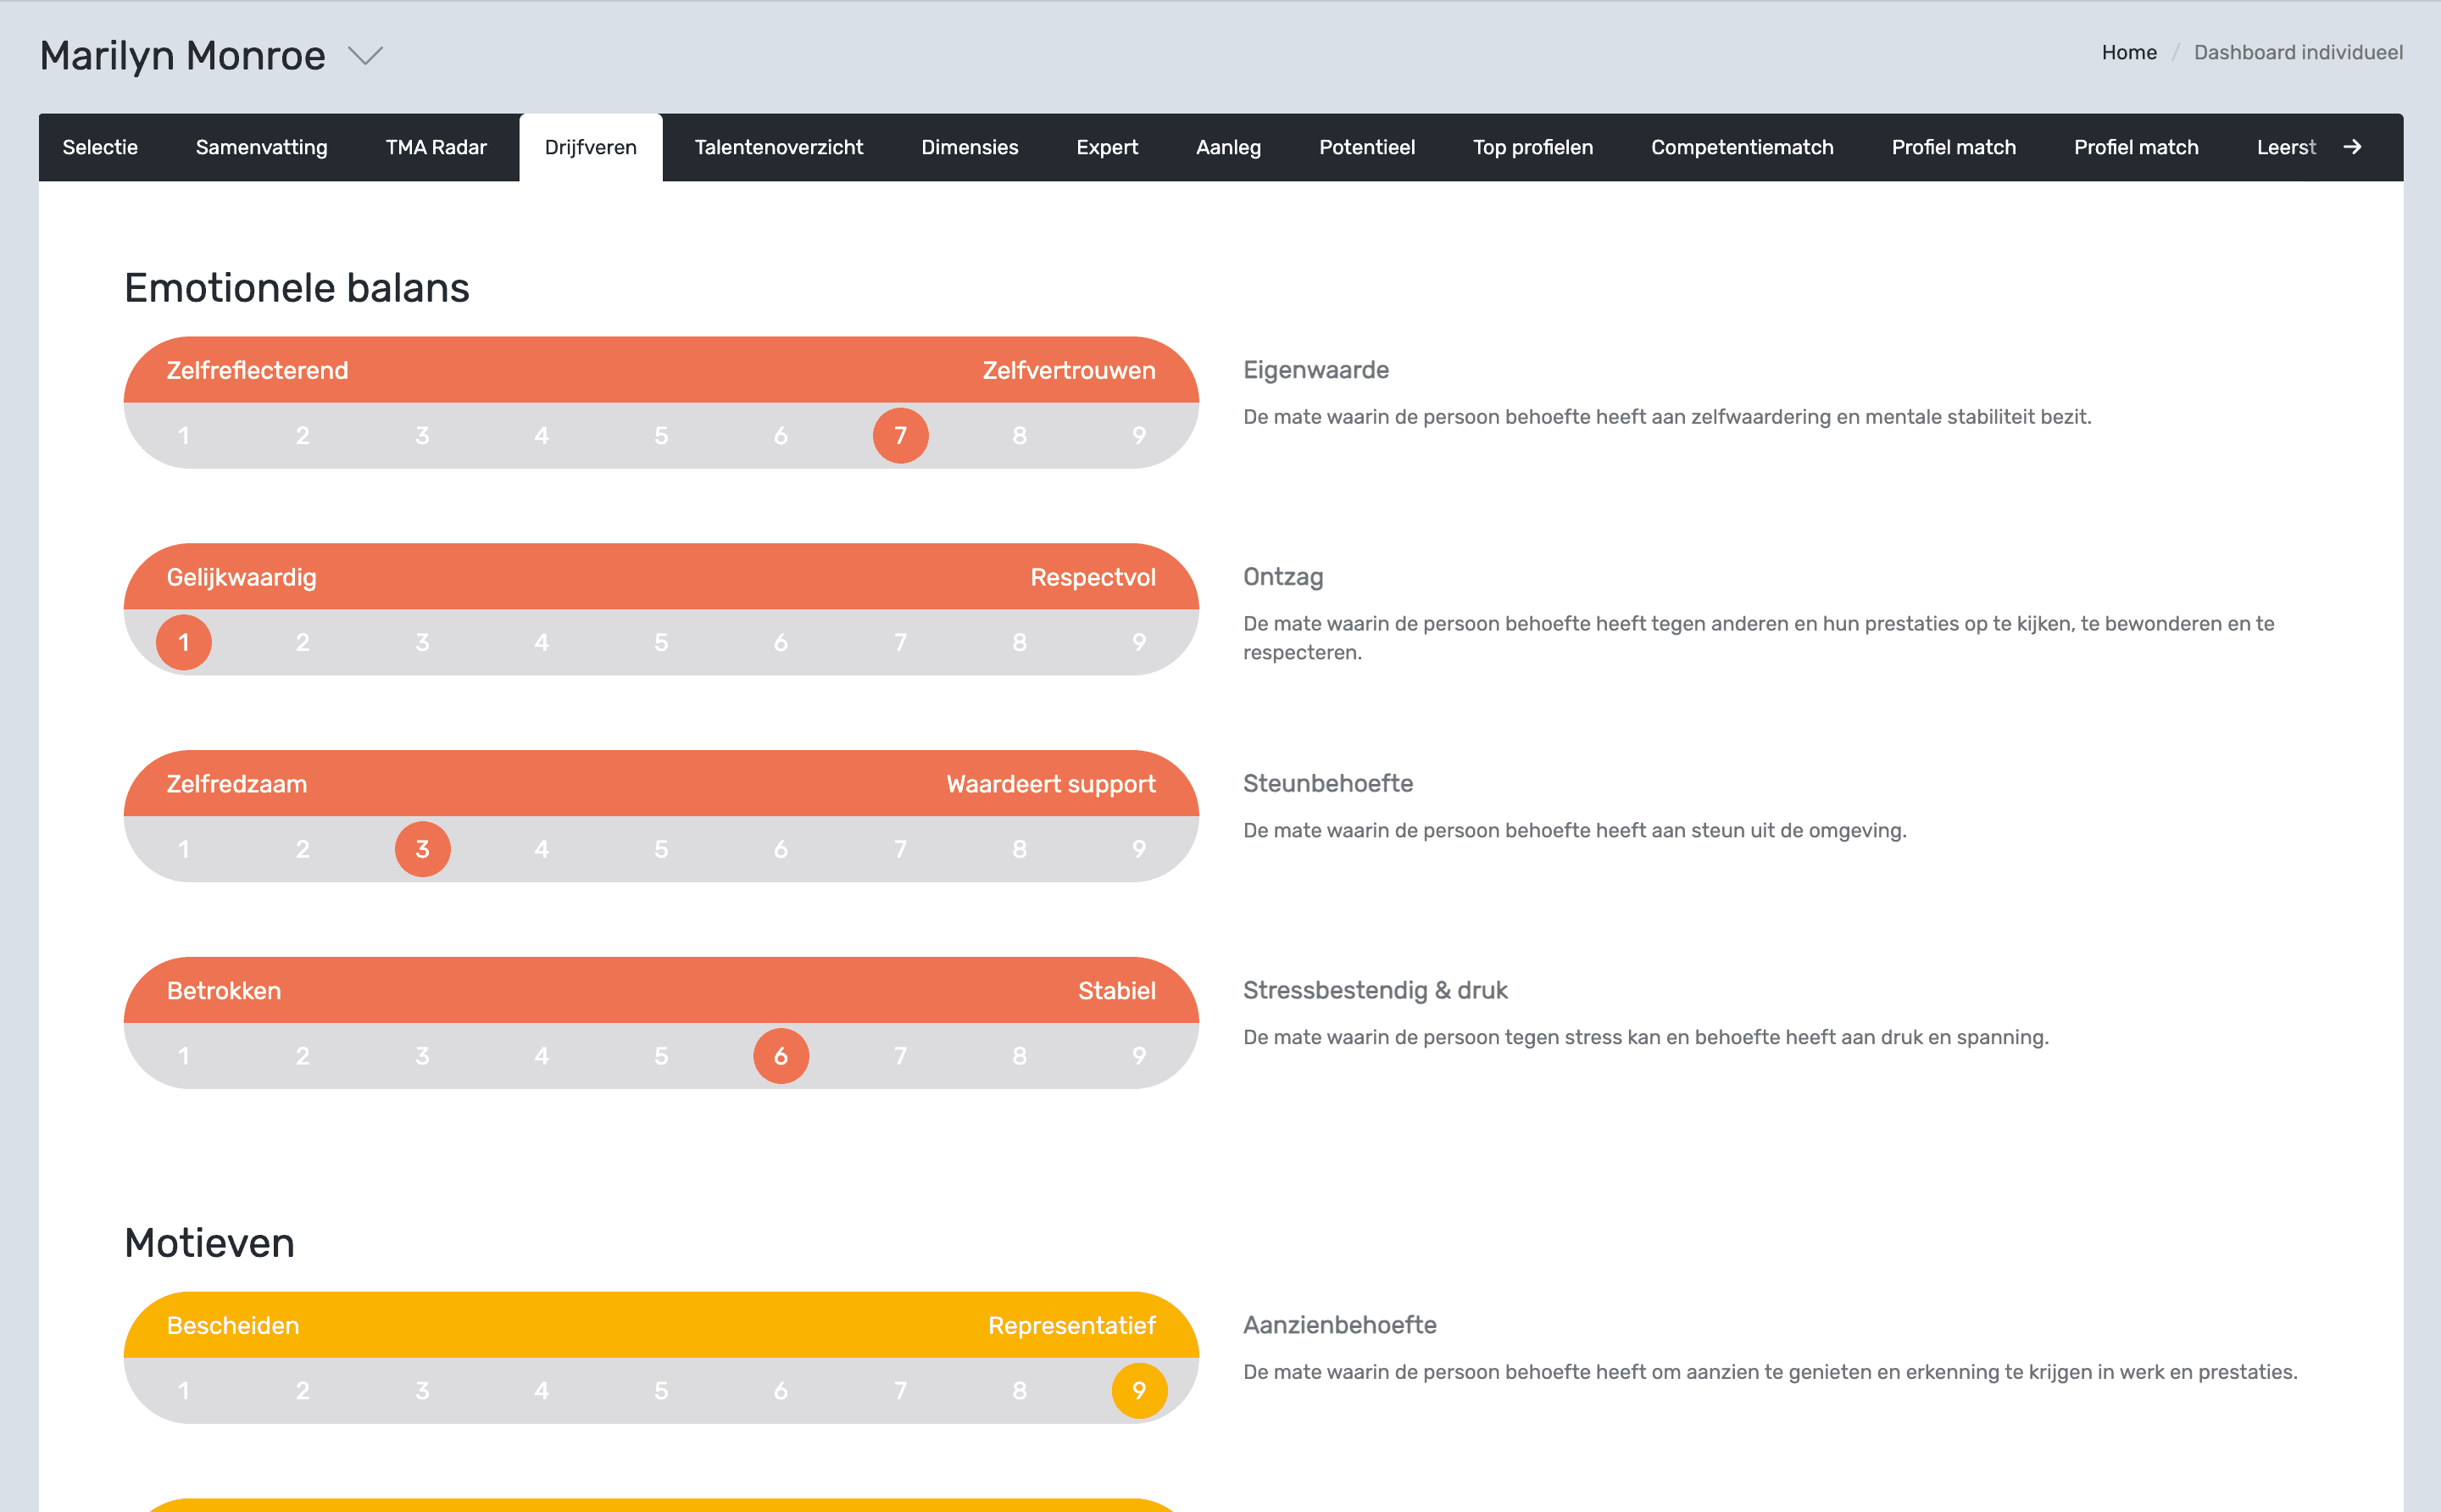Open the Aanleg tab
Image resolution: width=2441 pixels, height=1512 pixels.
pyautogui.click(x=1228, y=147)
